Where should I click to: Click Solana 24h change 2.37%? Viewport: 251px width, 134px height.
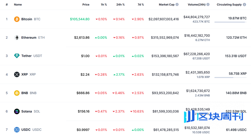coord(119,111)
